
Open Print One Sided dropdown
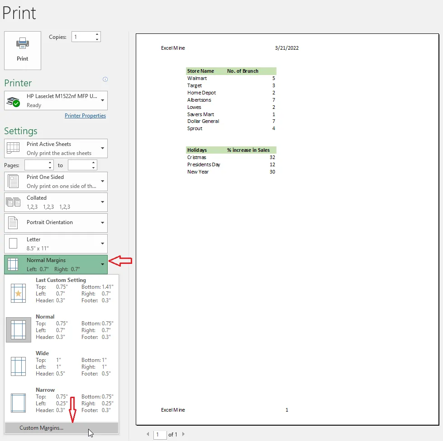(x=56, y=182)
